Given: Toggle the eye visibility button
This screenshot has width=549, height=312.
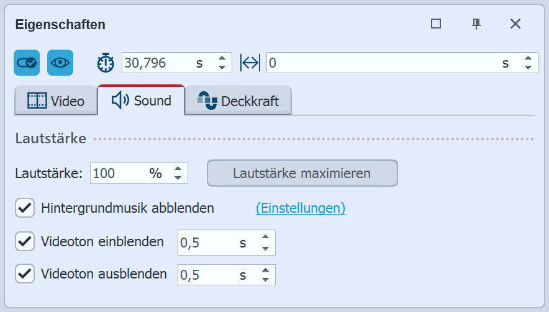Looking at the screenshot, I should point(60,63).
